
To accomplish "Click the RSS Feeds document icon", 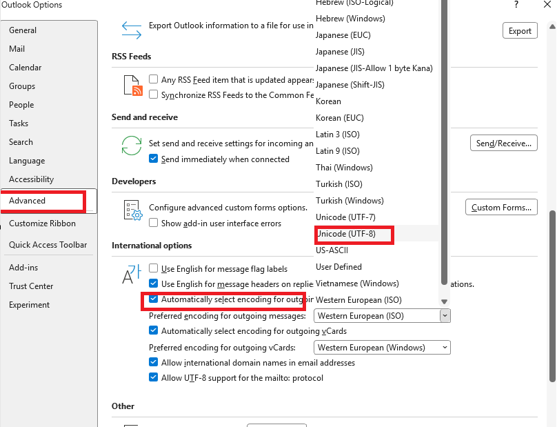I will (x=133, y=86).
